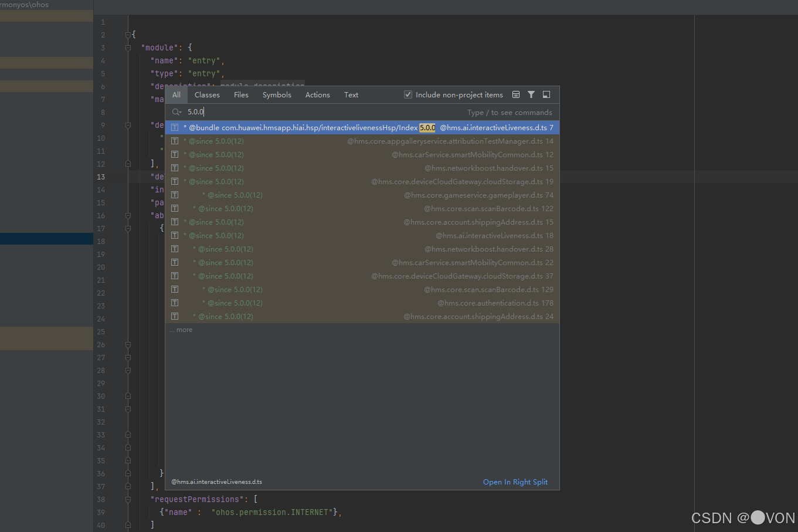
Task: Open result cloudStorage.d.ts 19
Action: click(x=362, y=182)
